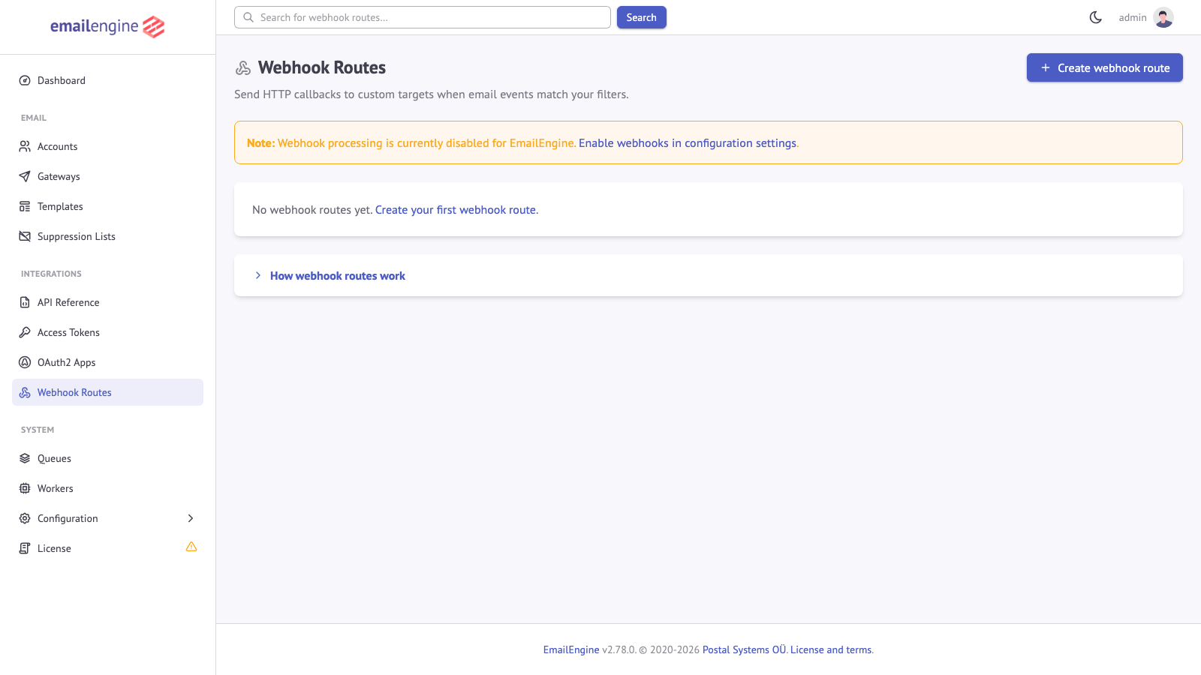This screenshot has width=1201, height=675.
Task: Click the Search button
Action: (641, 17)
